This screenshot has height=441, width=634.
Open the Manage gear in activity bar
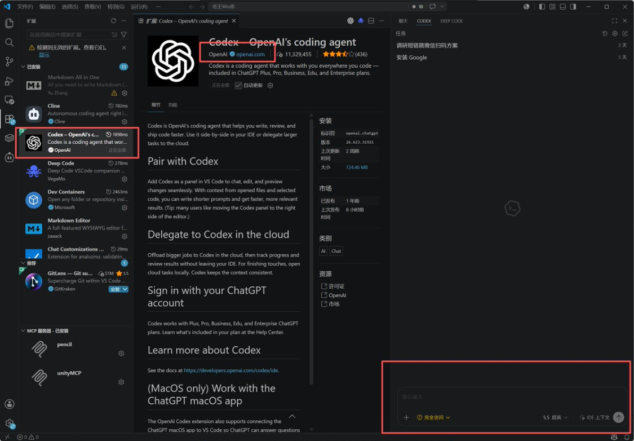(9, 424)
